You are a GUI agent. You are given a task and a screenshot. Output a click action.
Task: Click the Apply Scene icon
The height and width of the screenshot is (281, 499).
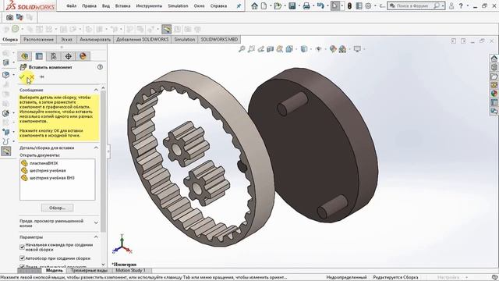[342, 48]
